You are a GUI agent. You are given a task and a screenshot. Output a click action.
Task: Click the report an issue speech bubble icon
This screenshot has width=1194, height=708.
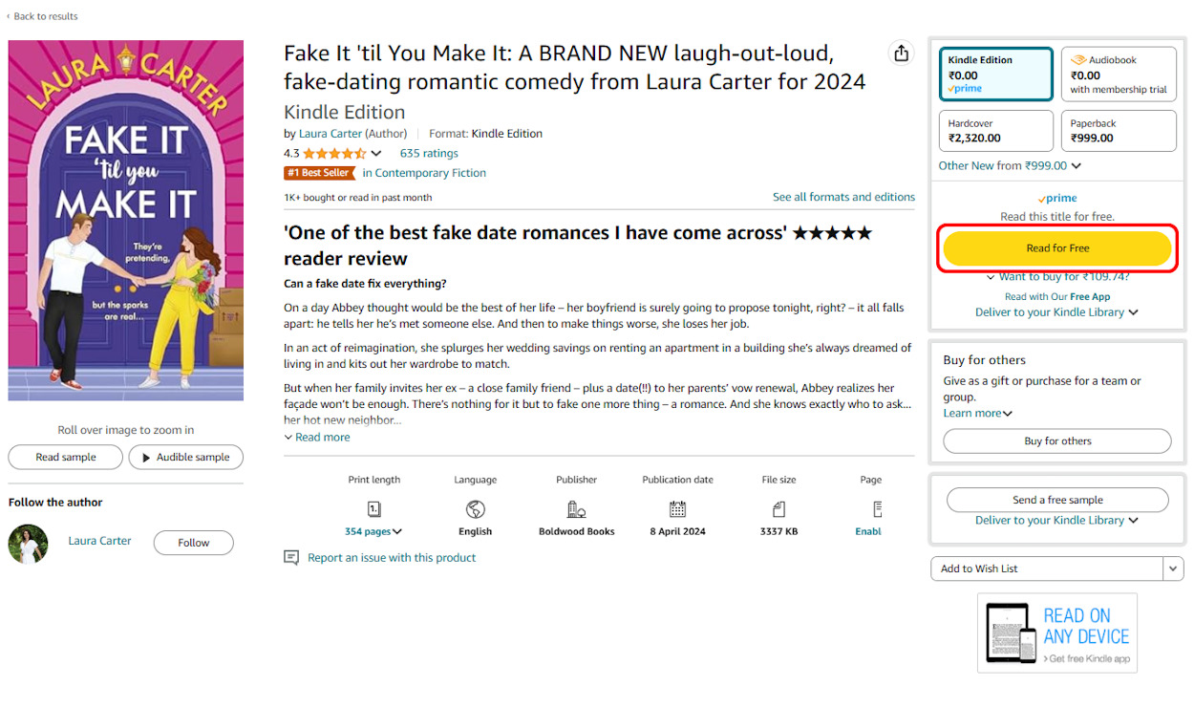(291, 557)
